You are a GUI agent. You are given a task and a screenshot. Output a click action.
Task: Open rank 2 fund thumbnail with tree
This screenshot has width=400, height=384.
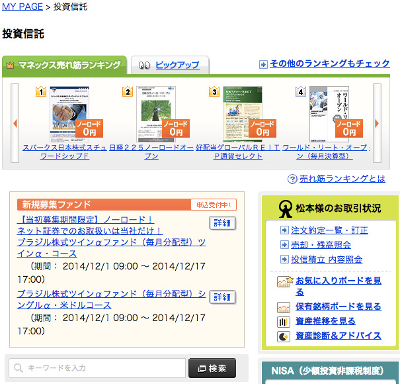tap(156, 114)
